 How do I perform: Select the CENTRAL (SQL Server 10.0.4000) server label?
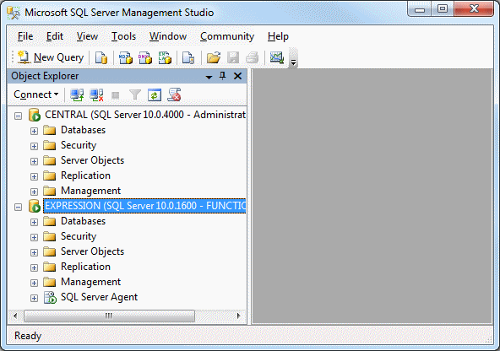coord(145,115)
